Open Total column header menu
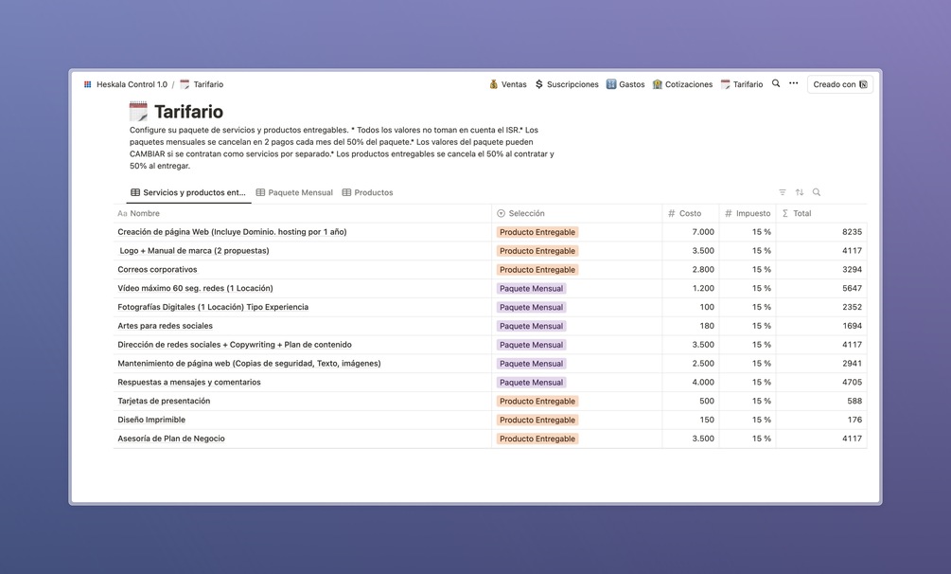This screenshot has width=951, height=574. click(x=821, y=213)
